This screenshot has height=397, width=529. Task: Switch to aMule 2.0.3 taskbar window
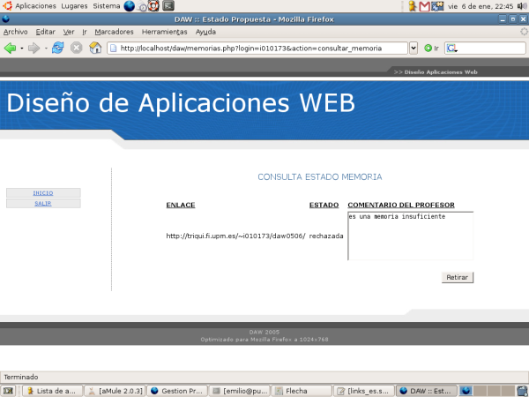pos(115,391)
